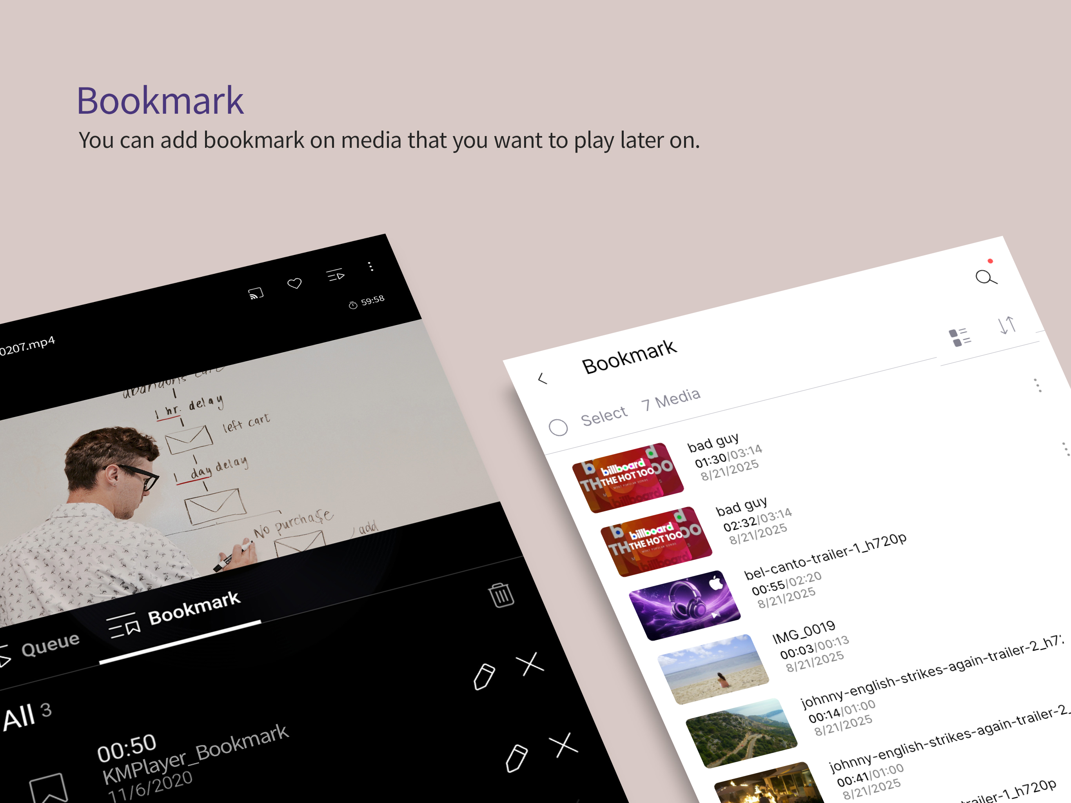Open the three-dot menu on the Select row

(x=1038, y=385)
